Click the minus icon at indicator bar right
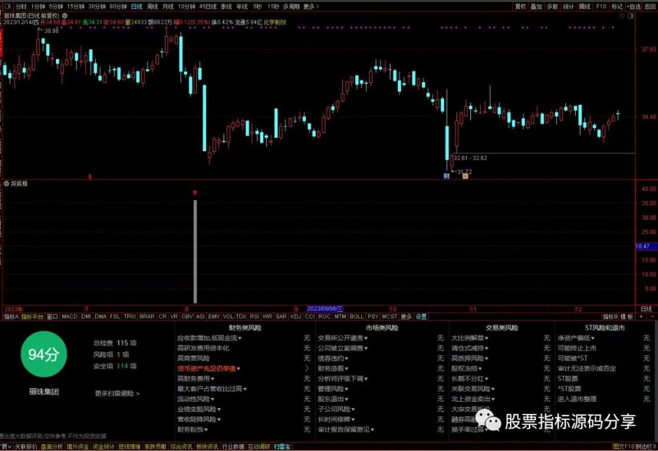Image resolution: width=658 pixels, height=451 pixels. coord(652,317)
